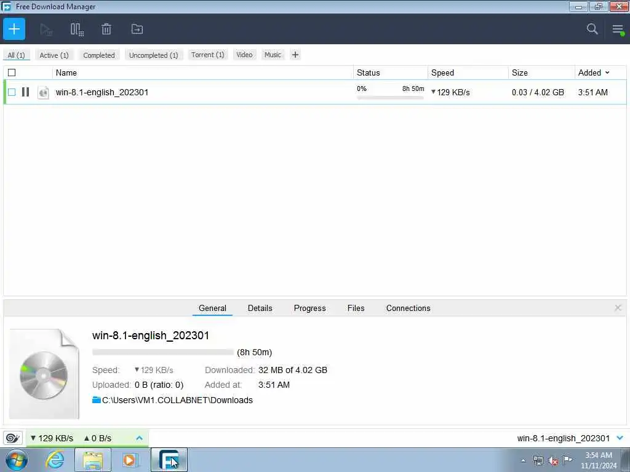Viewport: 630px width, 472px height.
Task: Open Windows Explorer from taskbar
Action: [x=93, y=460]
